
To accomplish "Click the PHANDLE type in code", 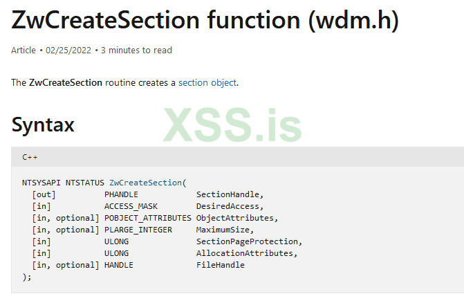I will (x=121, y=194).
